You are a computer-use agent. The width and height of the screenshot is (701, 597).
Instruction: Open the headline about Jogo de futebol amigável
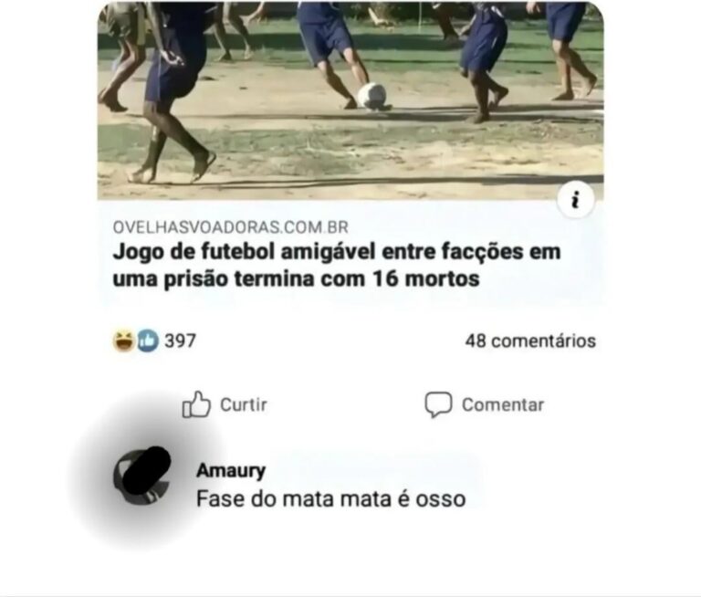tap(336, 265)
